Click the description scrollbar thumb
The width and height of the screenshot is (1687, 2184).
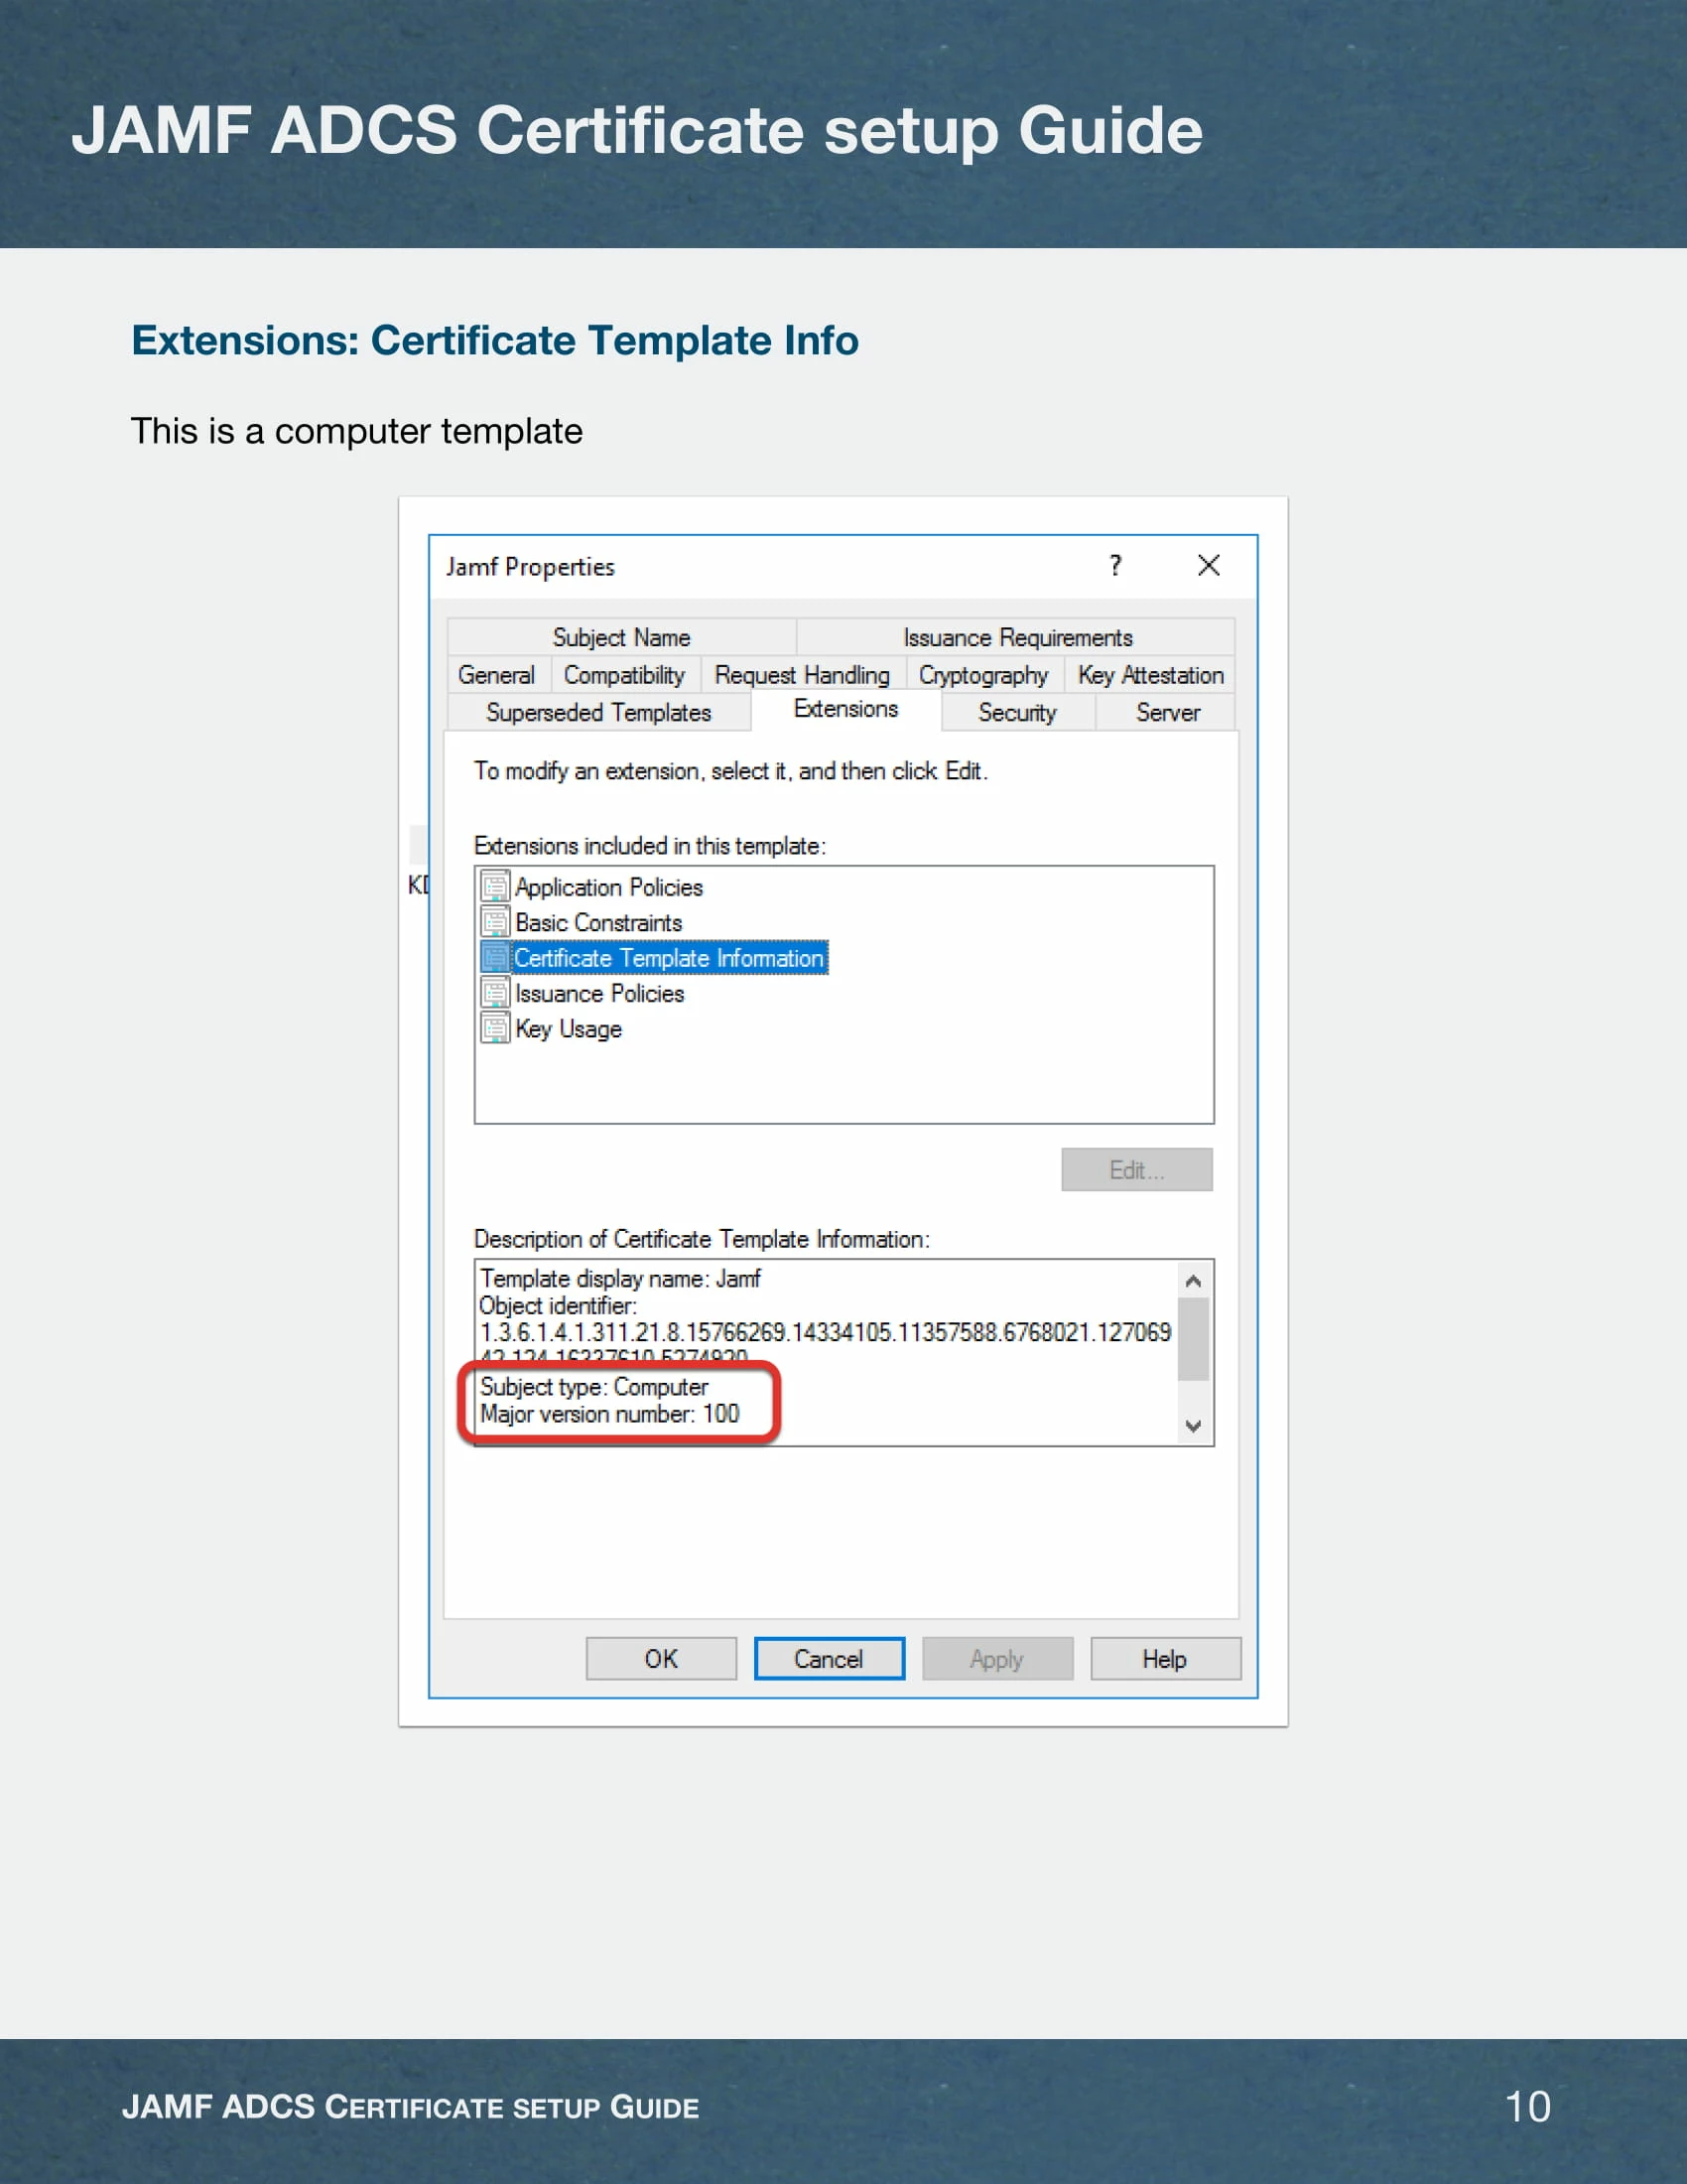tap(1192, 1339)
